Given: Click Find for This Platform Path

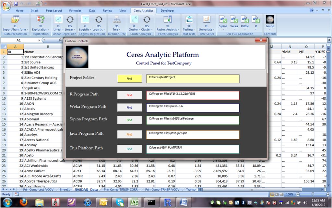Looking at the screenshot, I should 130,149.
